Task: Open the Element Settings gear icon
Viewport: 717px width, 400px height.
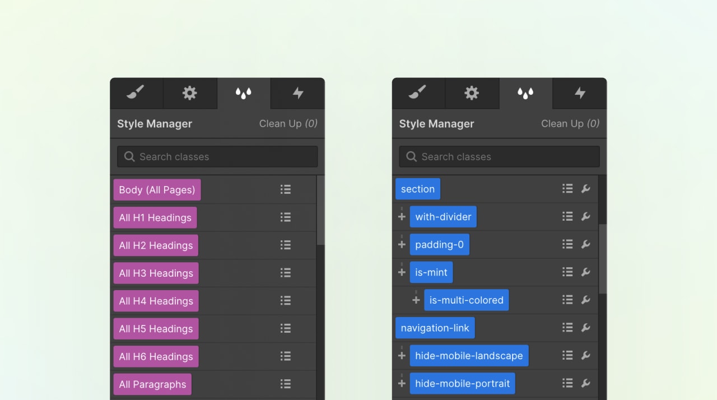Action: click(190, 93)
